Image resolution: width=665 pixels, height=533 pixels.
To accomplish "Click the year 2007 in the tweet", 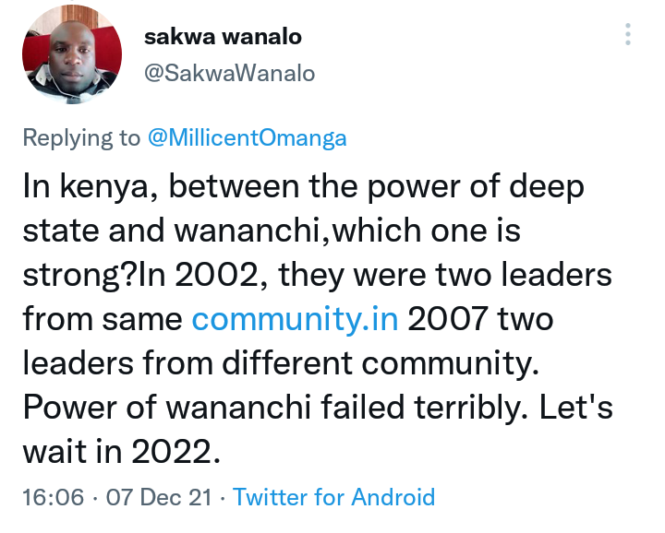I will click(447, 318).
